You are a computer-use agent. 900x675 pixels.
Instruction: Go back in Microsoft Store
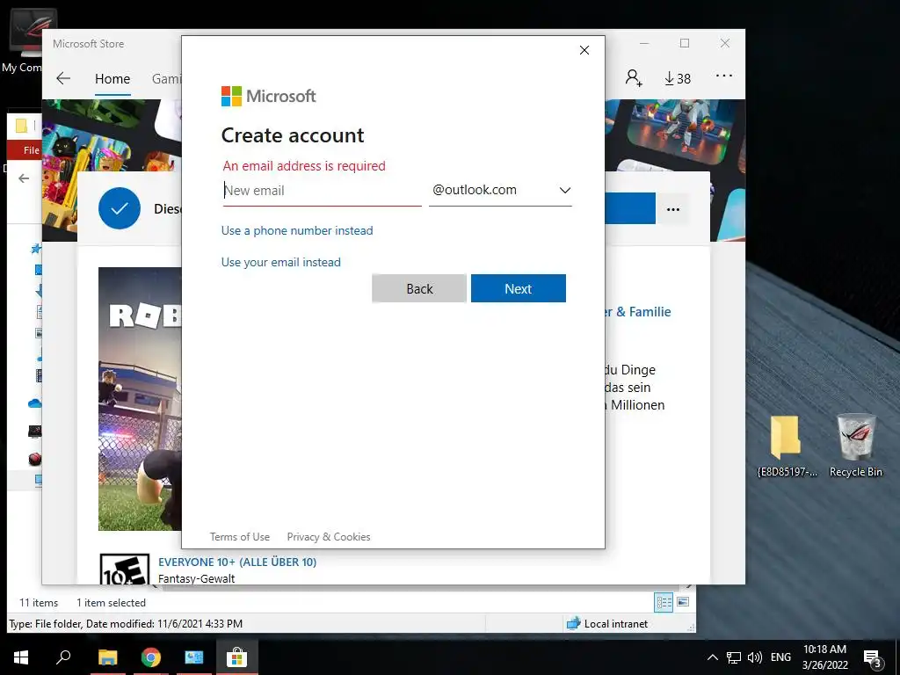(63, 78)
